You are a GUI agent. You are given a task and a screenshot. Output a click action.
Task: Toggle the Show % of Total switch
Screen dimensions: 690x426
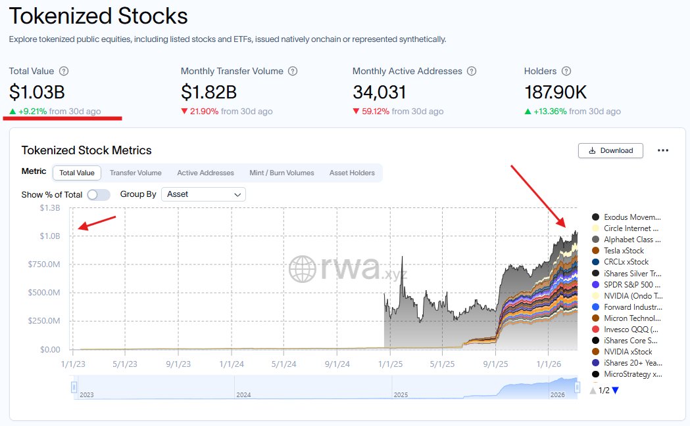click(99, 194)
